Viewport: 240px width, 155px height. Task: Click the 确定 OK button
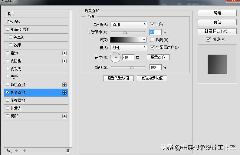pyautogui.click(x=217, y=13)
